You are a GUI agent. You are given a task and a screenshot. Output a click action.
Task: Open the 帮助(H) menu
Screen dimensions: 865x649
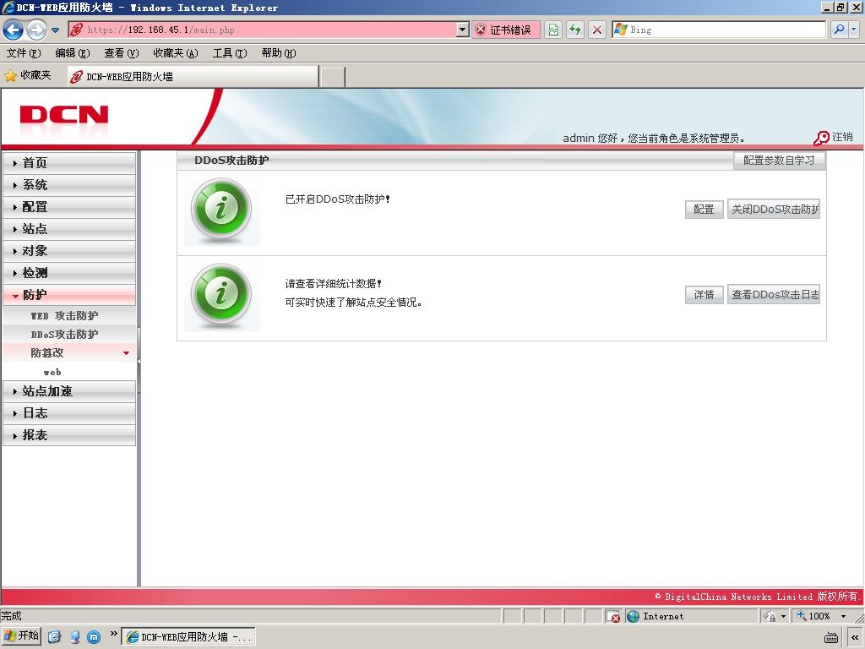pyautogui.click(x=279, y=53)
